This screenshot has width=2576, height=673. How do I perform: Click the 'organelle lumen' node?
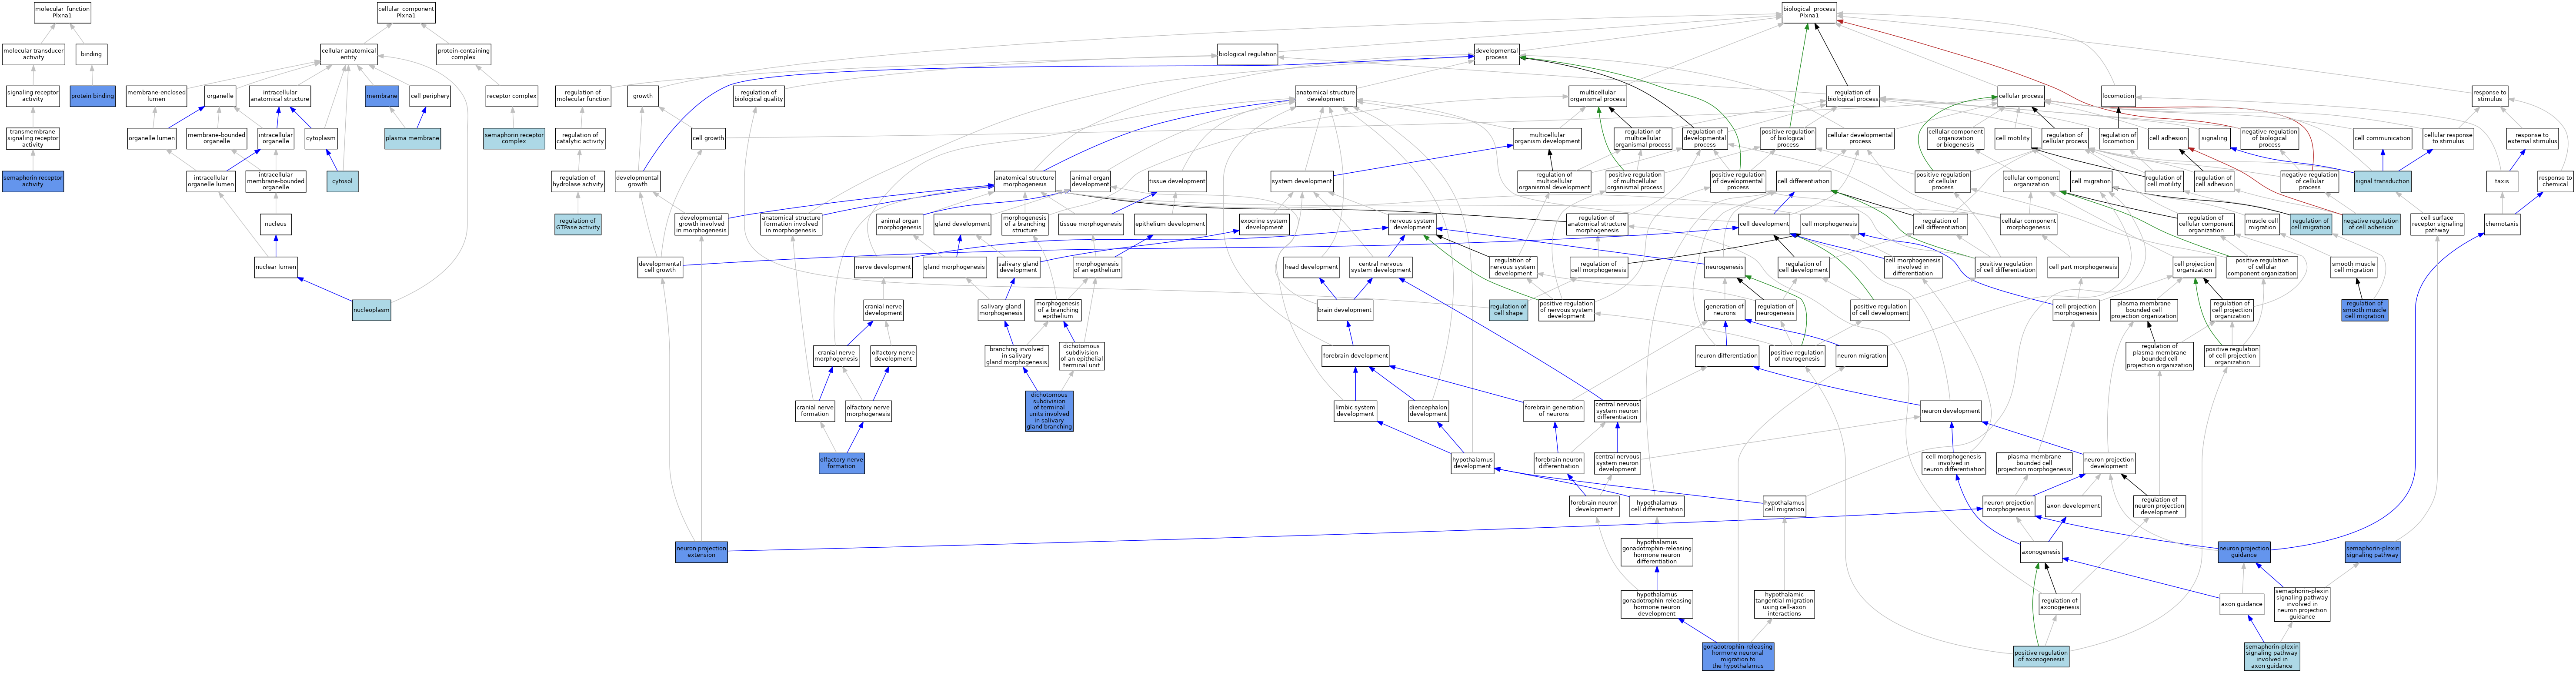(152, 138)
